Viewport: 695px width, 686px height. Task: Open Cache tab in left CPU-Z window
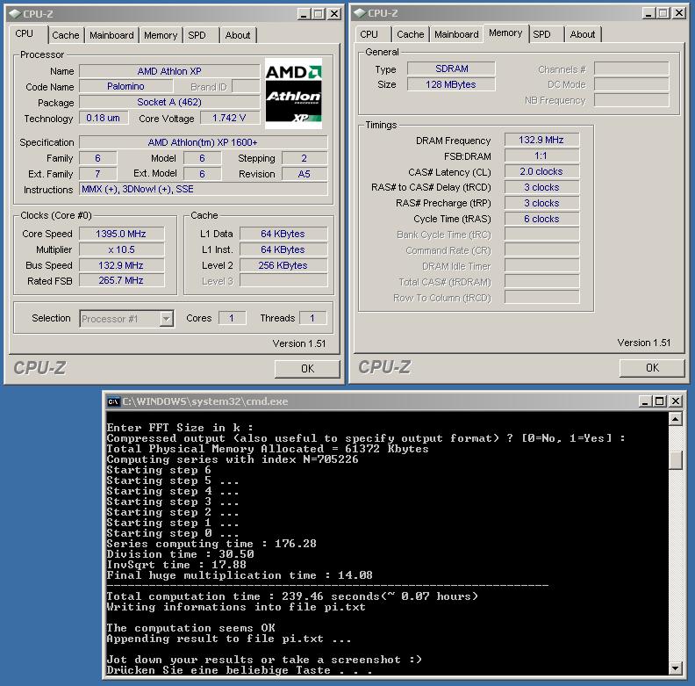pos(66,35)
